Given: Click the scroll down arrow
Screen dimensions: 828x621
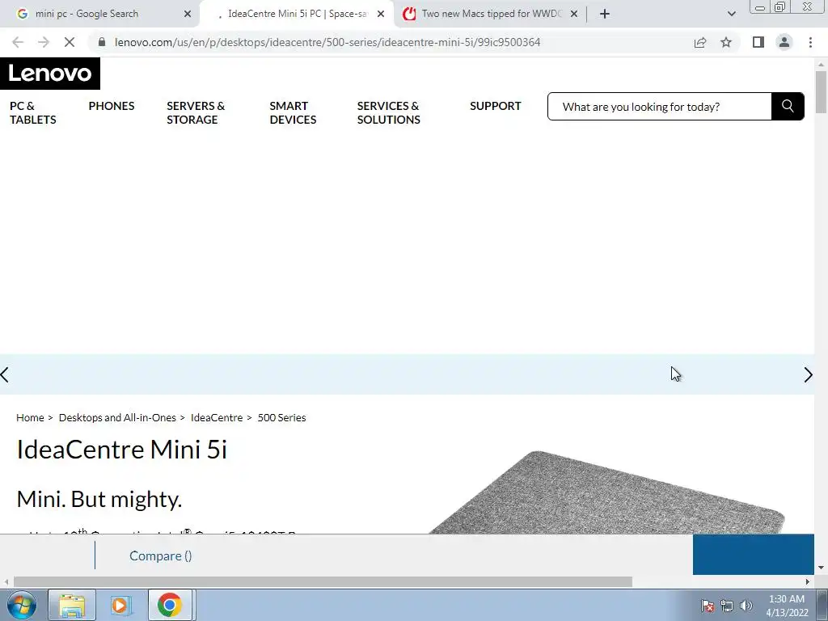Looking at the screenshot, I should click(821, 568).
